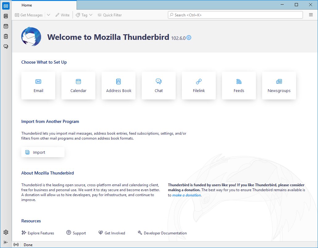
Task: Click the Import from Another Program heading
Action: pyautogui.click(x=50, y=121)
